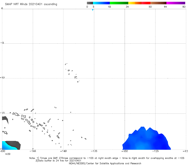188x165 pixels.
Task: Click the title text 'SMAP NRT Winds 20210401 ascending'
Action: tap(31, 4)
